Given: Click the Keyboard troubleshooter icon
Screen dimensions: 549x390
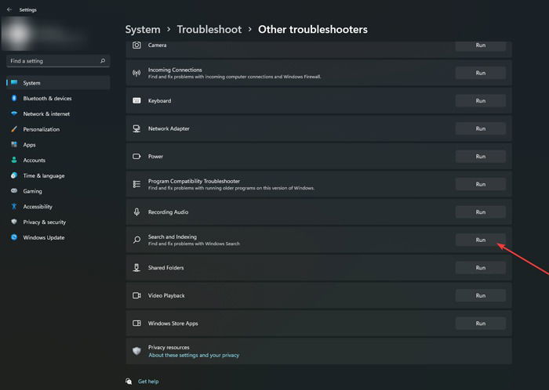Looking at the screenshot, I should [136, 101].
